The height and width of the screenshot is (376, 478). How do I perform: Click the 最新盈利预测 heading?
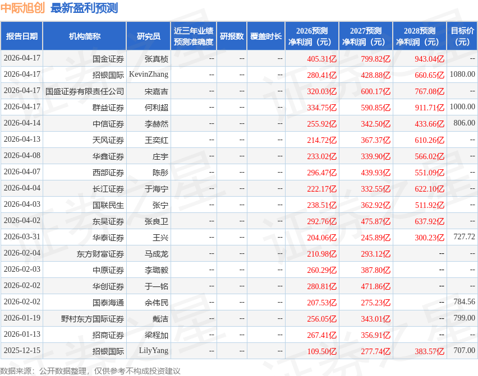(x=84, y=8)
